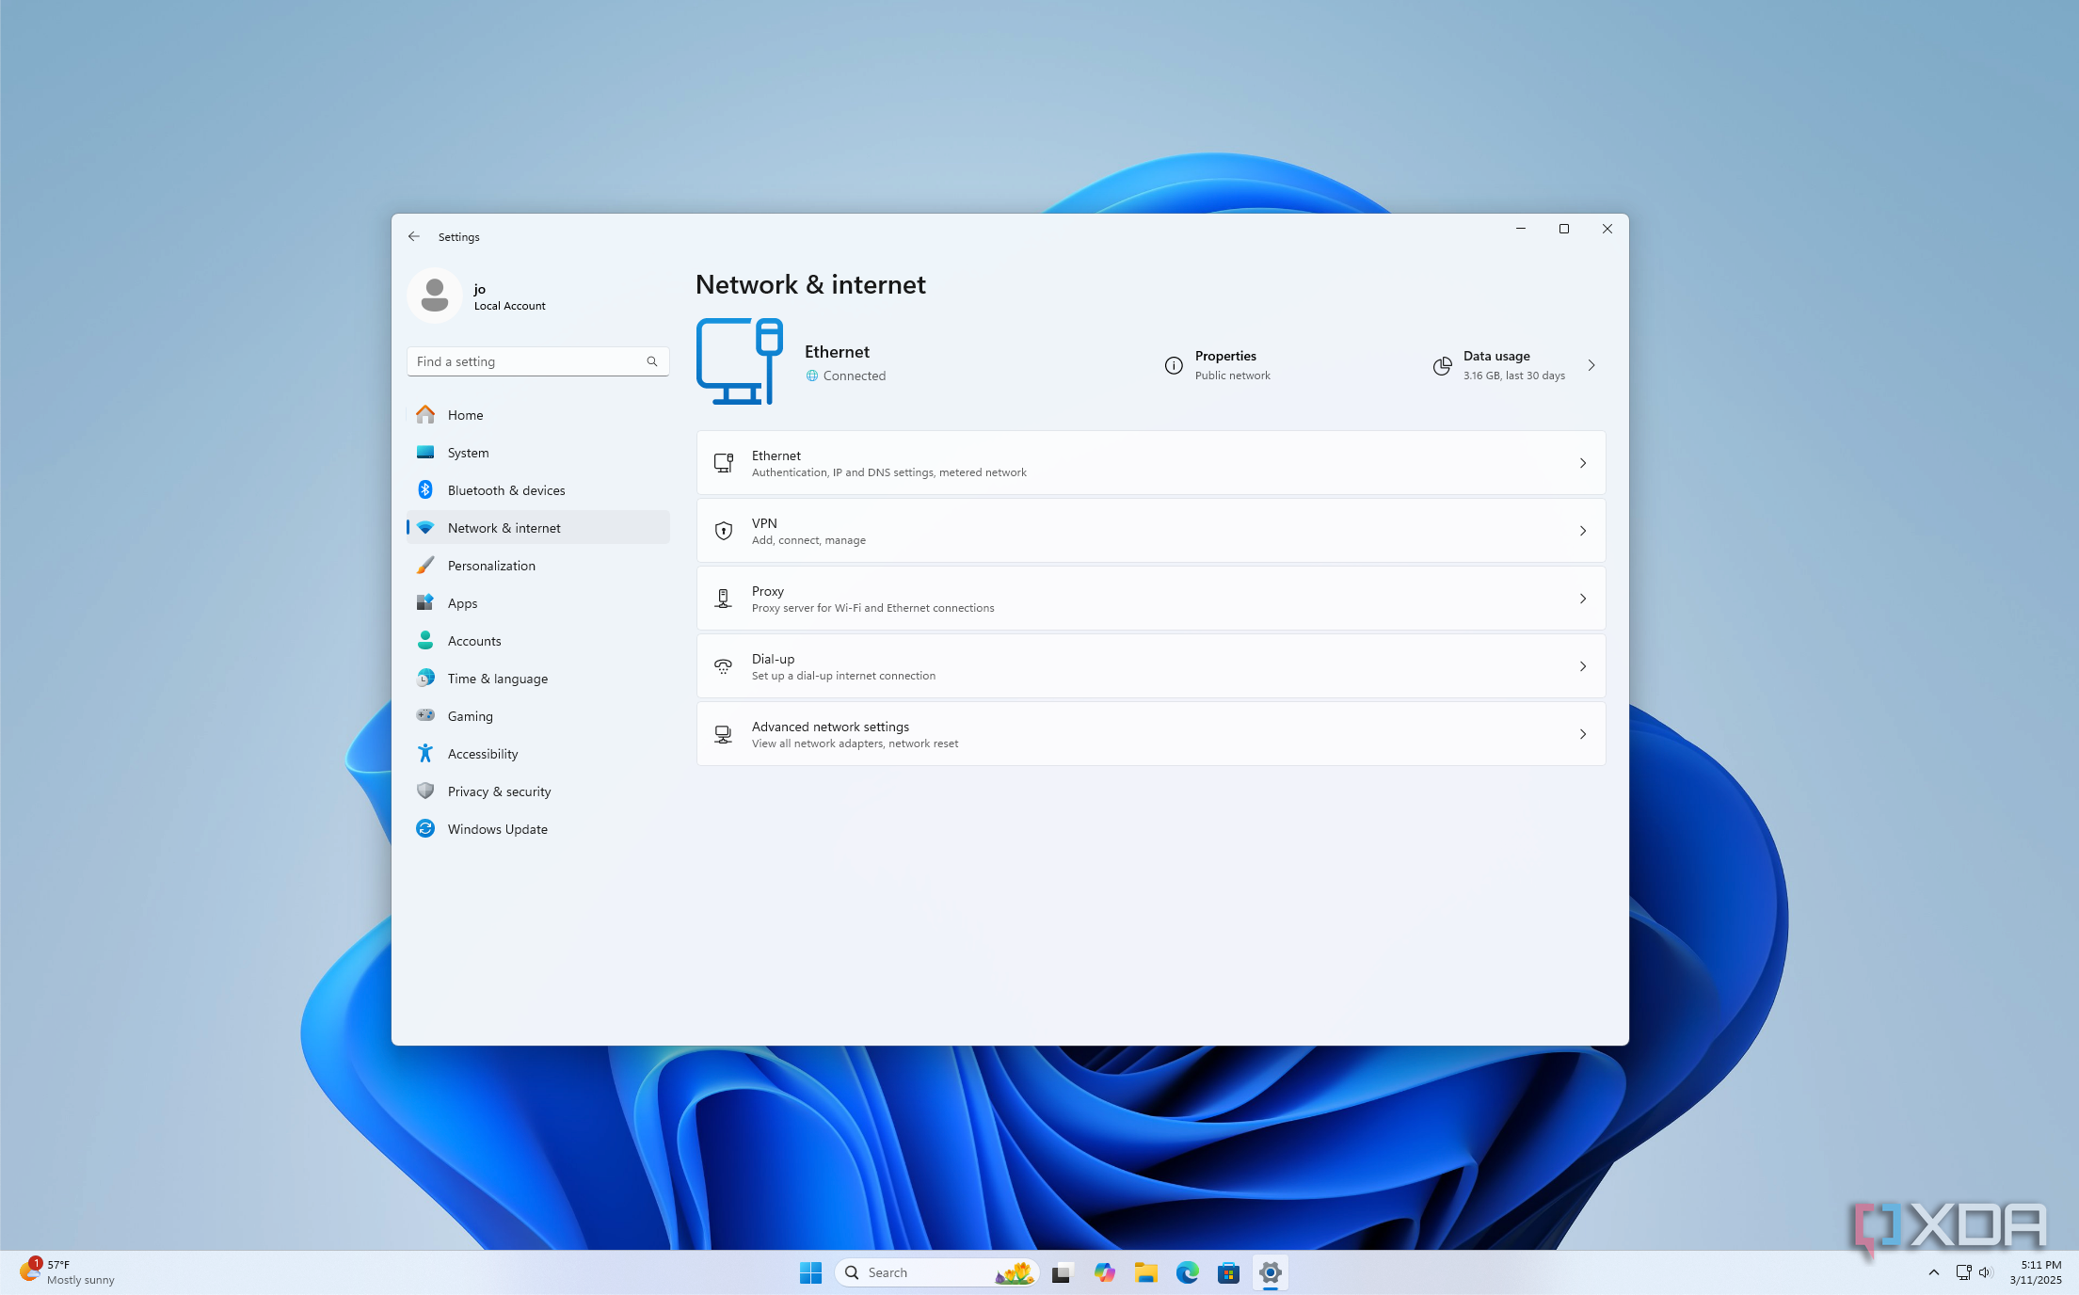Click the Apps icon in the sidebar
The image size is (2079, 1295).
point(425,603)
